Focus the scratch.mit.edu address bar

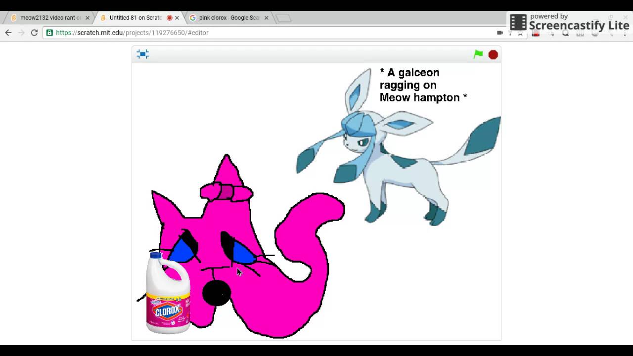pos(272,33)
